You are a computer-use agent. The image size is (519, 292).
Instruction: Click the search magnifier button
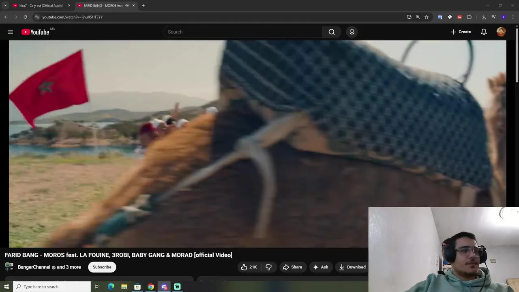coord(332,32)
